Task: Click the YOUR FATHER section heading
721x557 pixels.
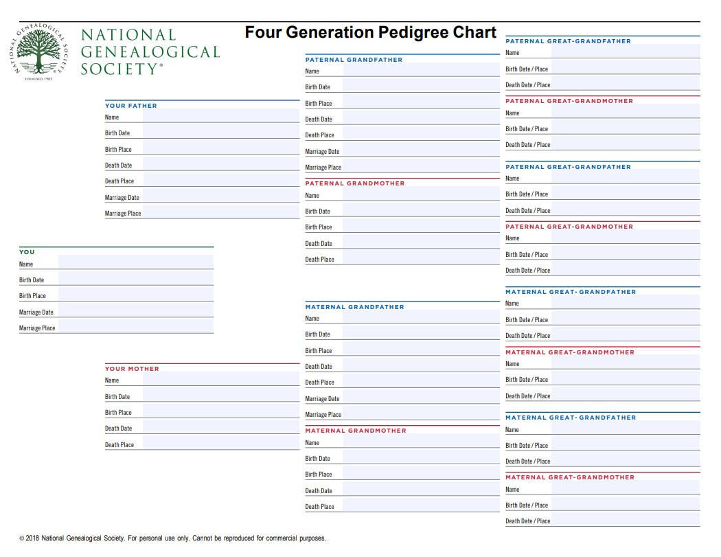Action: coord(131,105)
